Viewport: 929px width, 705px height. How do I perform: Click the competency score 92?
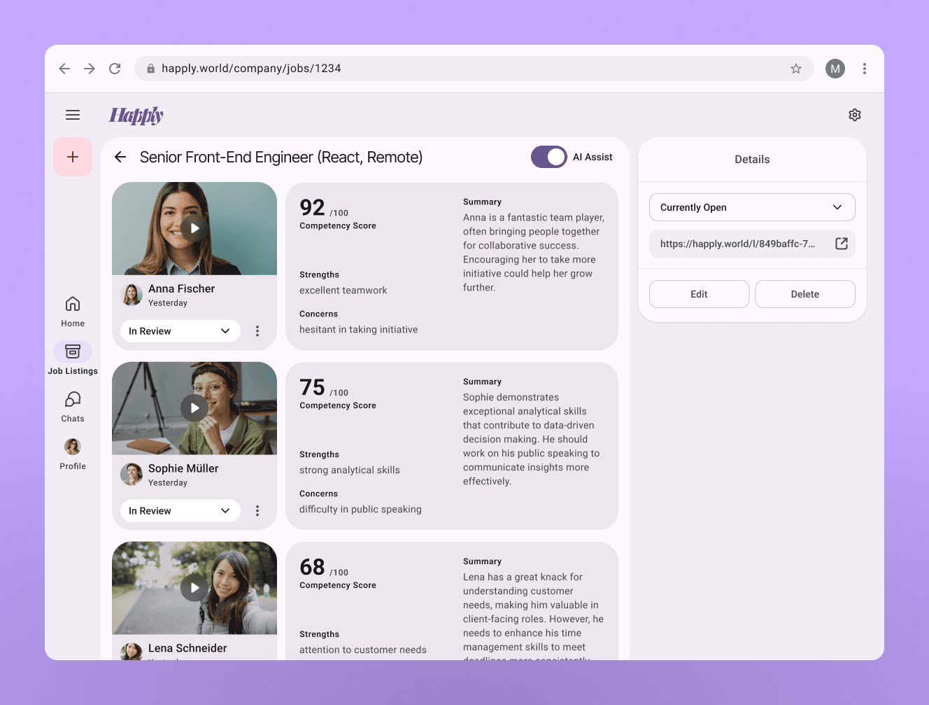click(x=312, y=207)
